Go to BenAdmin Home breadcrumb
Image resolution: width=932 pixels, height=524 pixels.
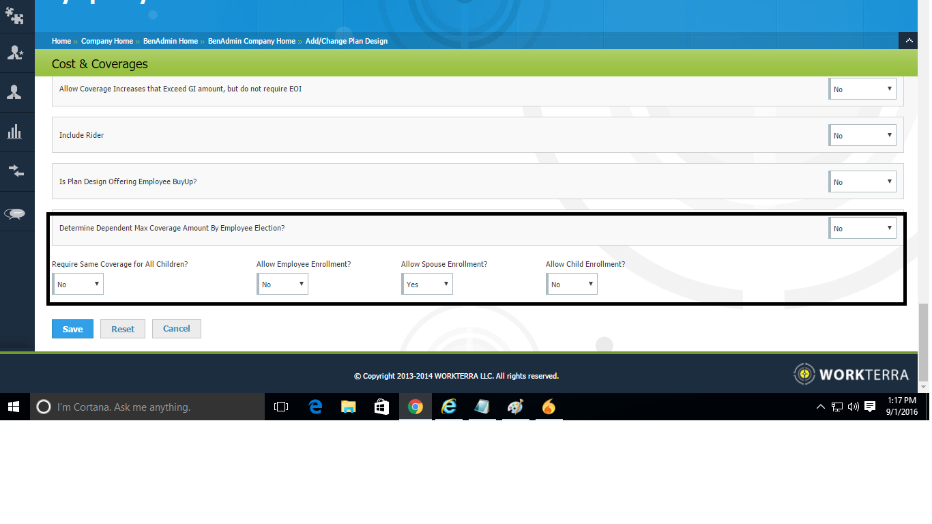pyautogui.click(x=170, y=41)
